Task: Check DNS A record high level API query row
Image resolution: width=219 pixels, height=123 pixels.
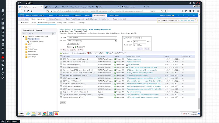Action: [61, 59]
